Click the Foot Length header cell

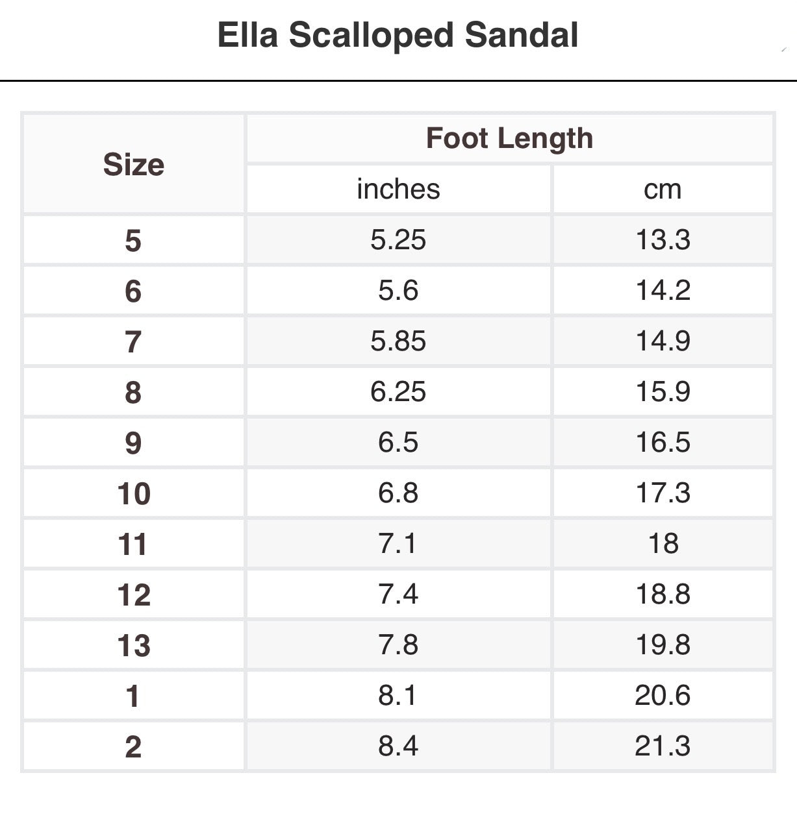pyautogui.click(x=509, y=138)
